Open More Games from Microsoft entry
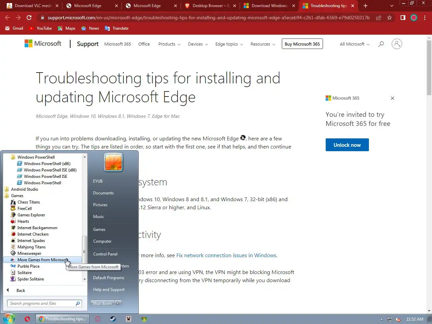This screenshot has width=432, height=324. (43, 260)
